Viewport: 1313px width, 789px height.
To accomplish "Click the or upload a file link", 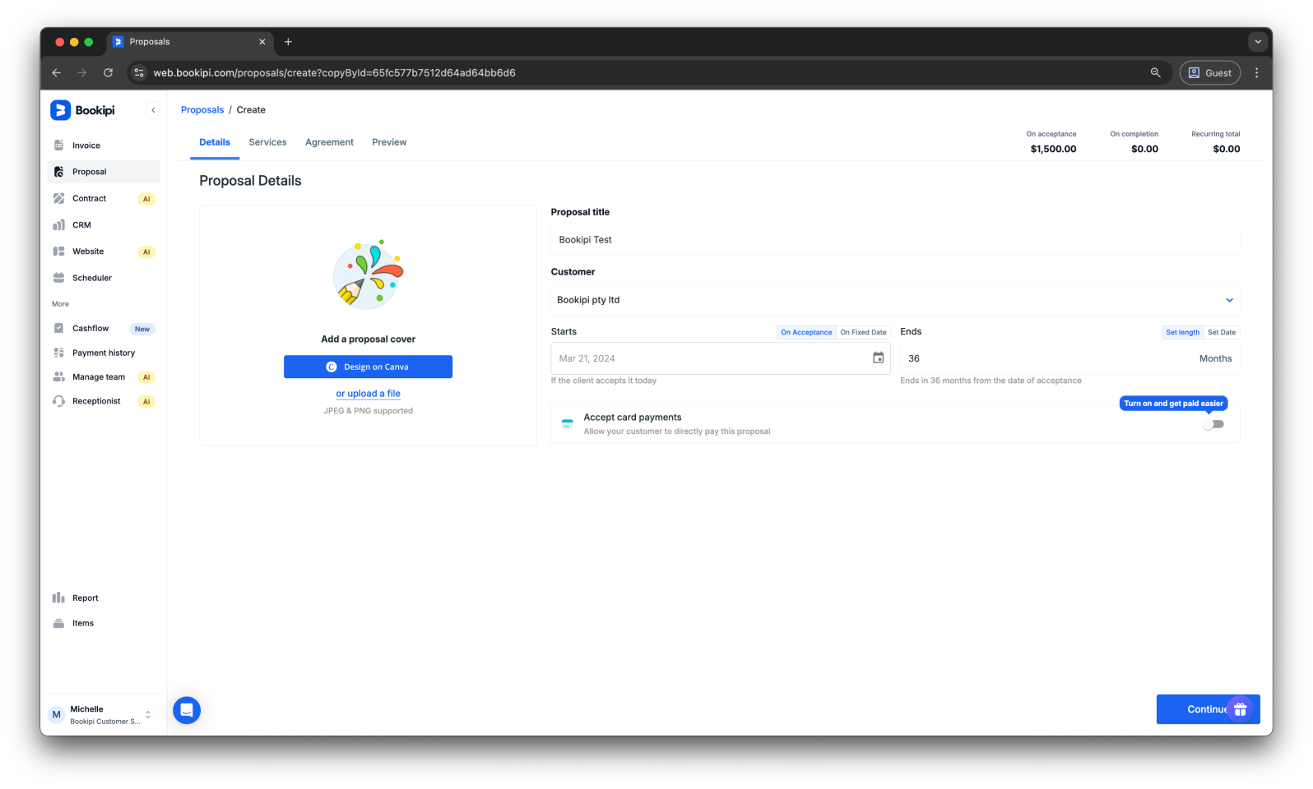I will 368,394.
